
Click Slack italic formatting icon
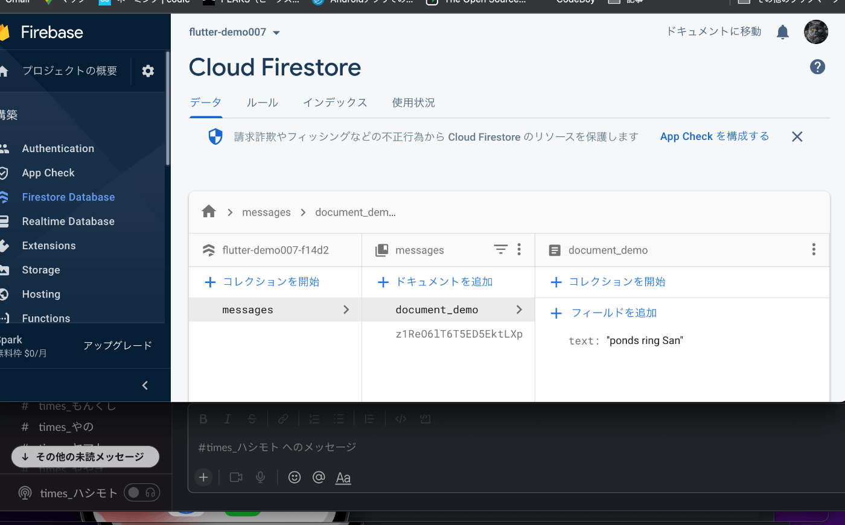(228, 419)
